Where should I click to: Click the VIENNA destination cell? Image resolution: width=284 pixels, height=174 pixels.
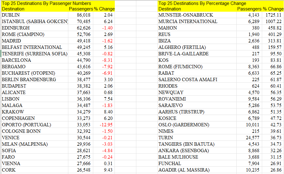pyautogui.click(x=34, y=163)
